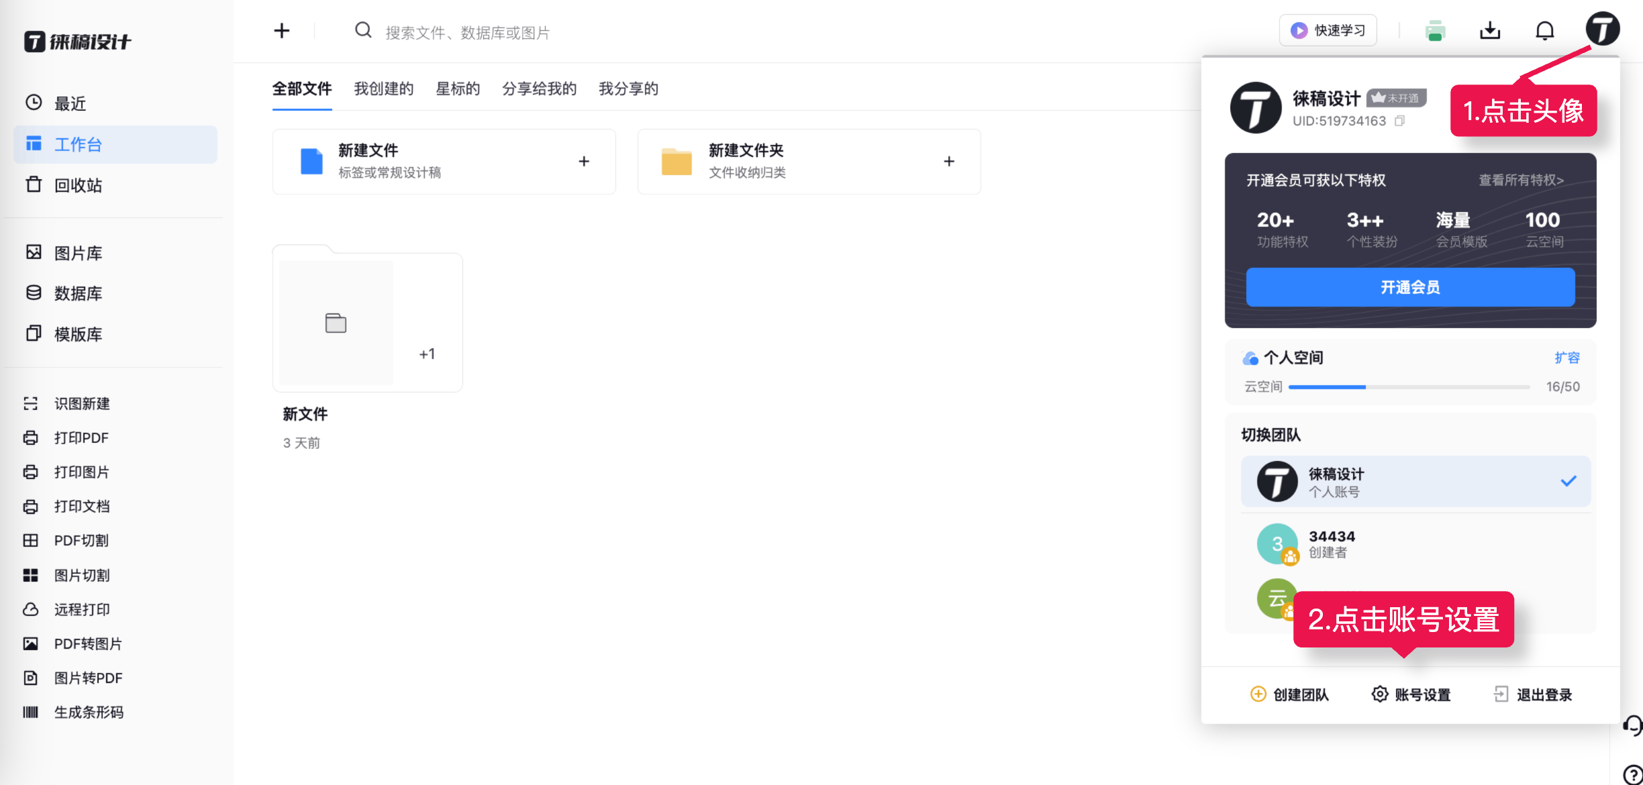The width and height of the screenshot is (1643, 785).
Task: Click the 3++ 个性装扮 privilege item
Action: point(1372,229)
